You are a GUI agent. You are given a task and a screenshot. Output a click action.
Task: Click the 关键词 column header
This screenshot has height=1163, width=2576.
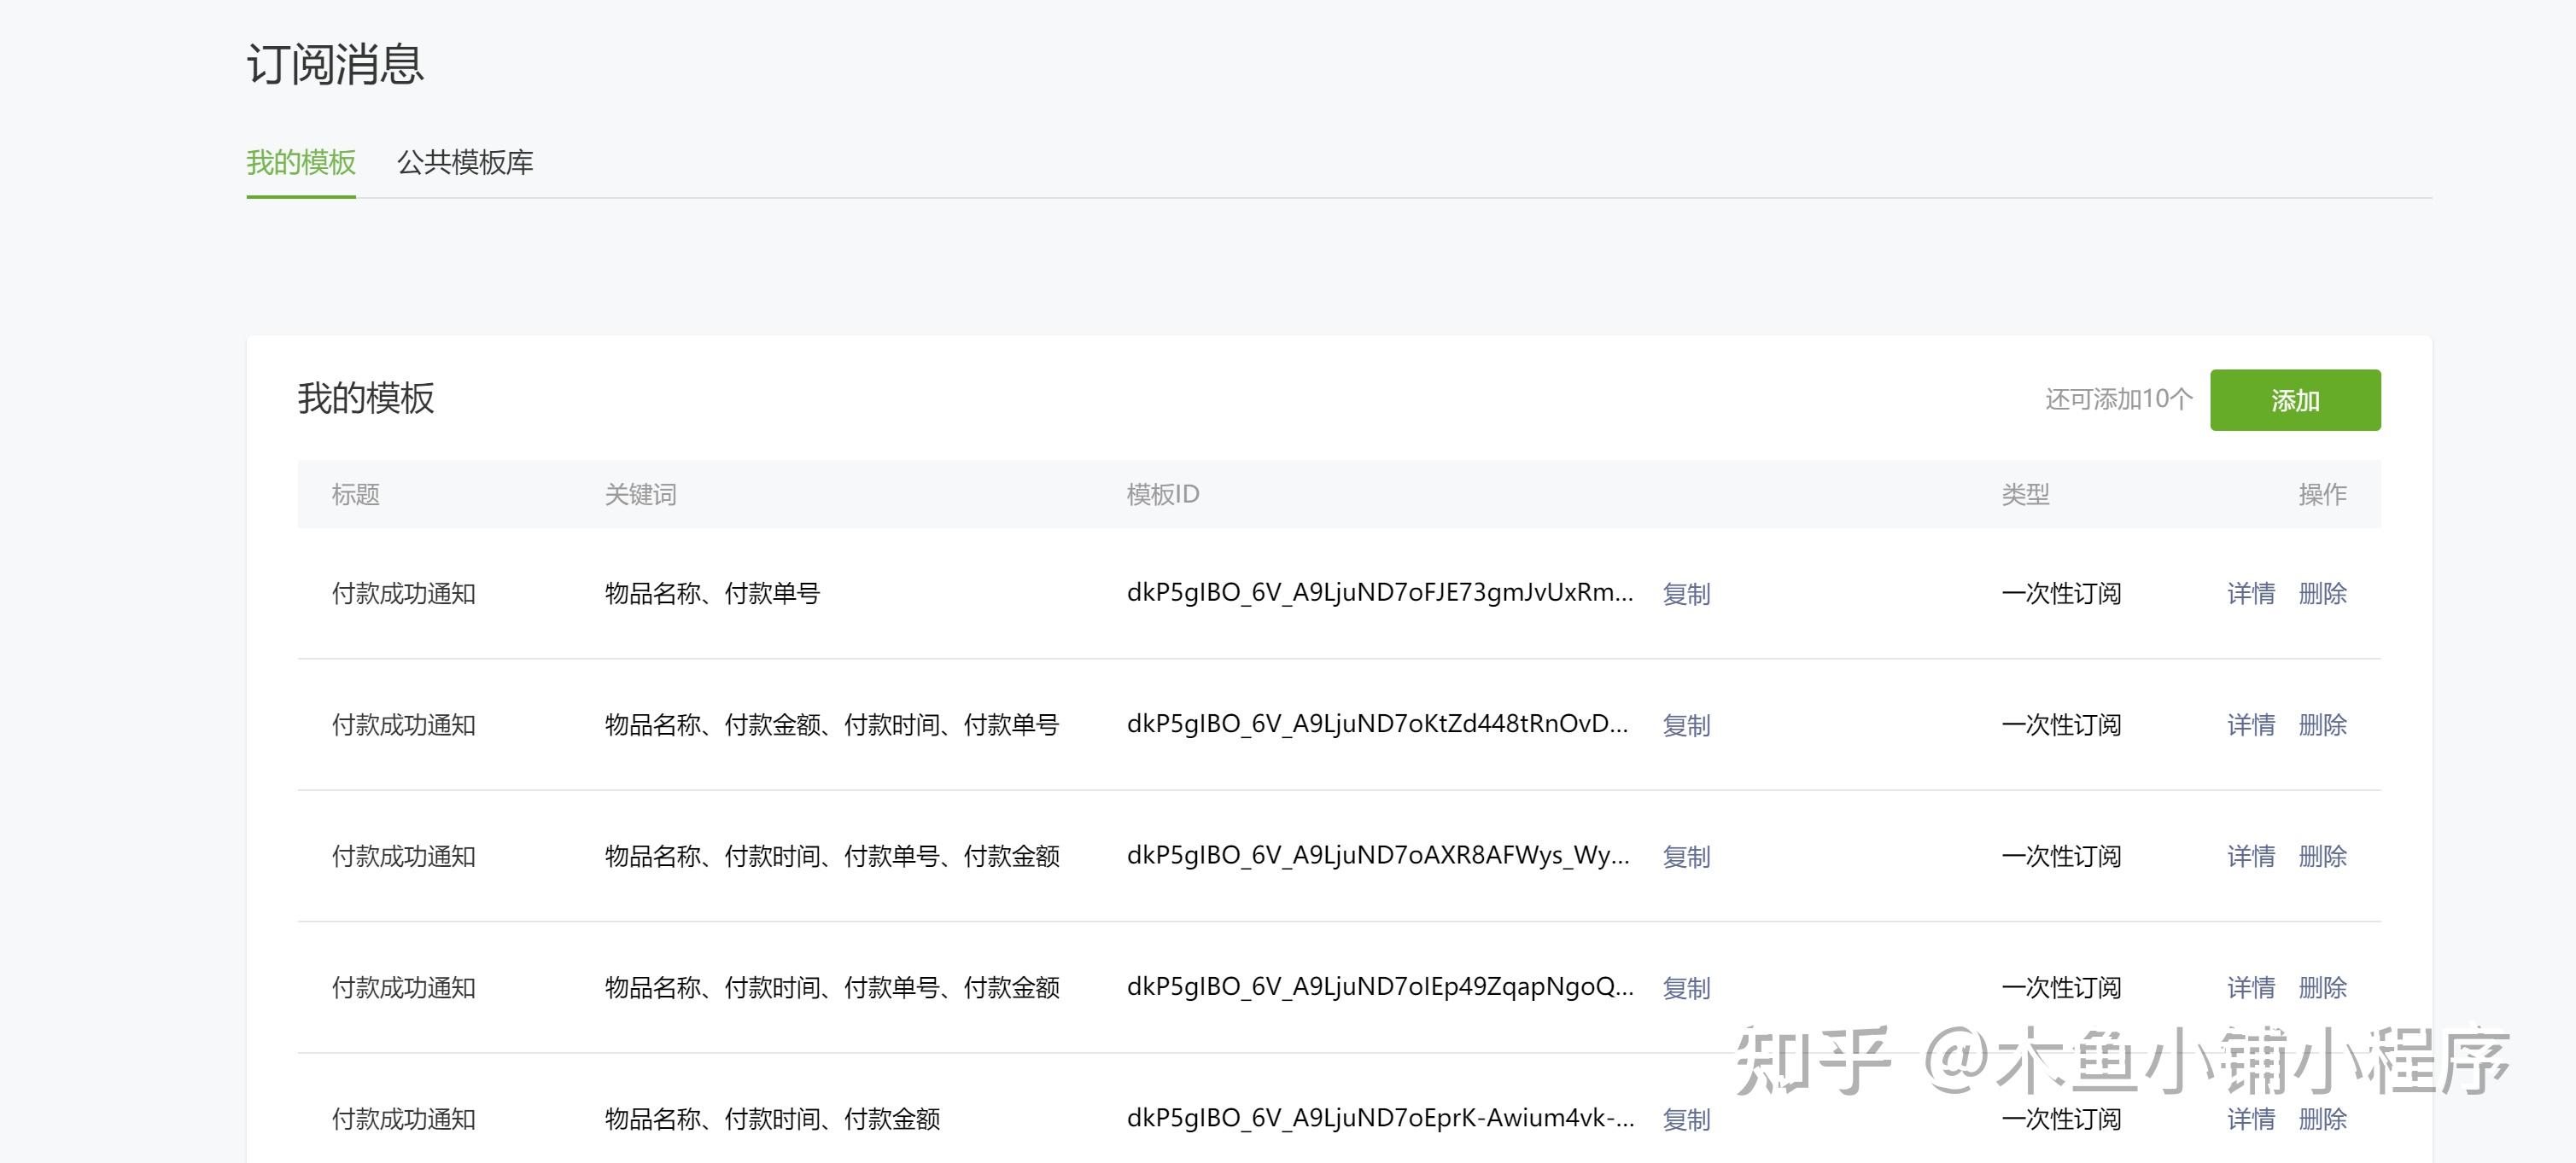(x=640, y=495)
